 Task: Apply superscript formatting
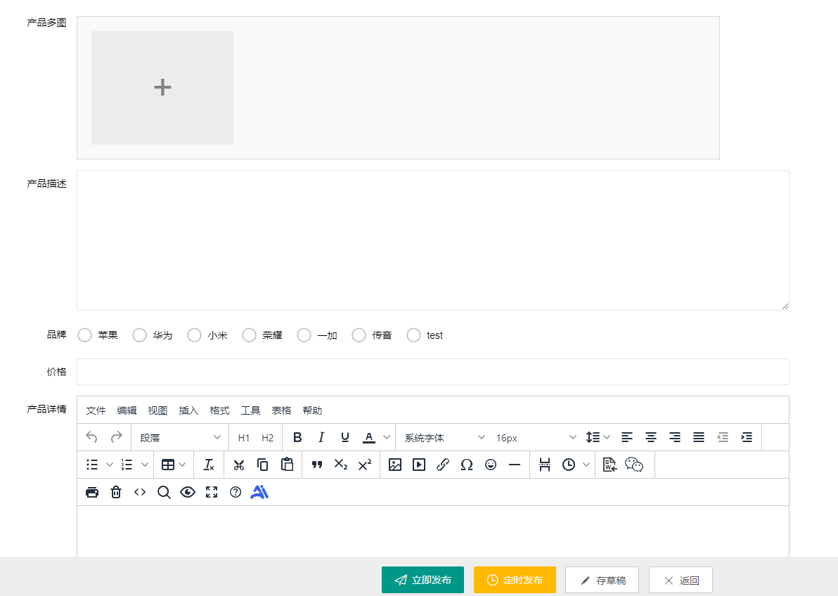(x=365, y=465)
